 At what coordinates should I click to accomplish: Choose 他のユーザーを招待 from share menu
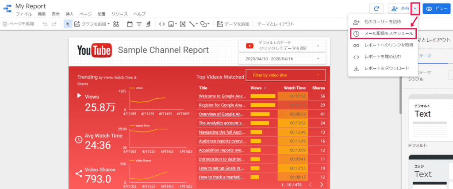(x=382, y=22)
